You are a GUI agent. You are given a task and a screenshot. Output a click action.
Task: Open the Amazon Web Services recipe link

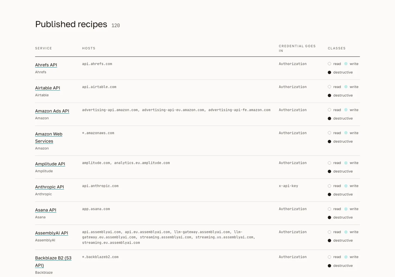tap(49, 138)
